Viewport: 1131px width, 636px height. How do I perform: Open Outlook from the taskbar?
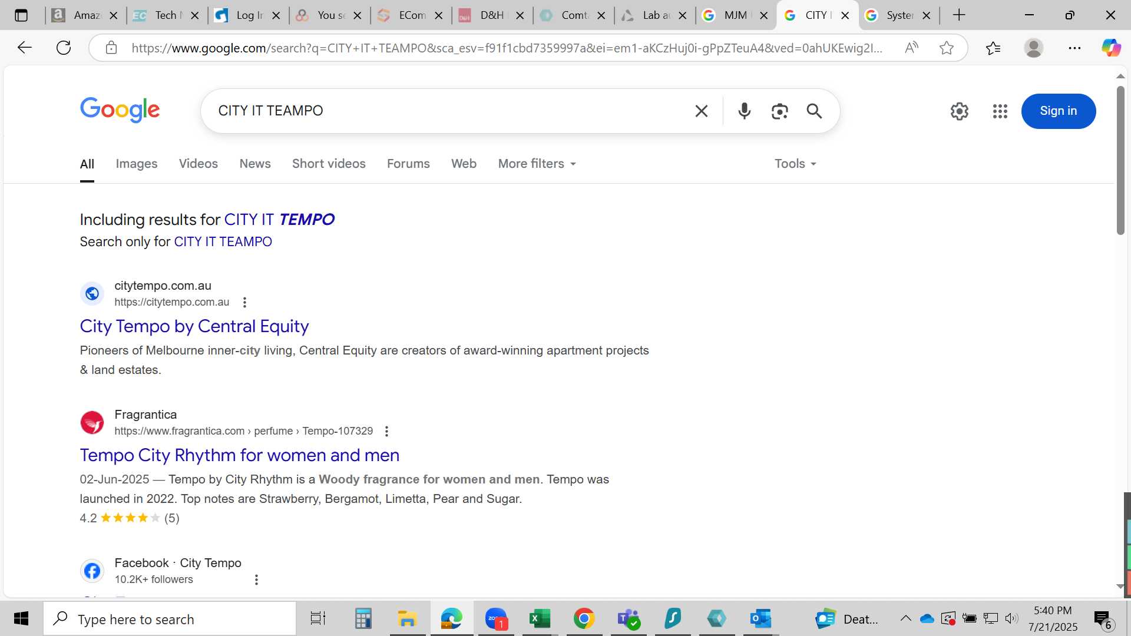point(760,618)
